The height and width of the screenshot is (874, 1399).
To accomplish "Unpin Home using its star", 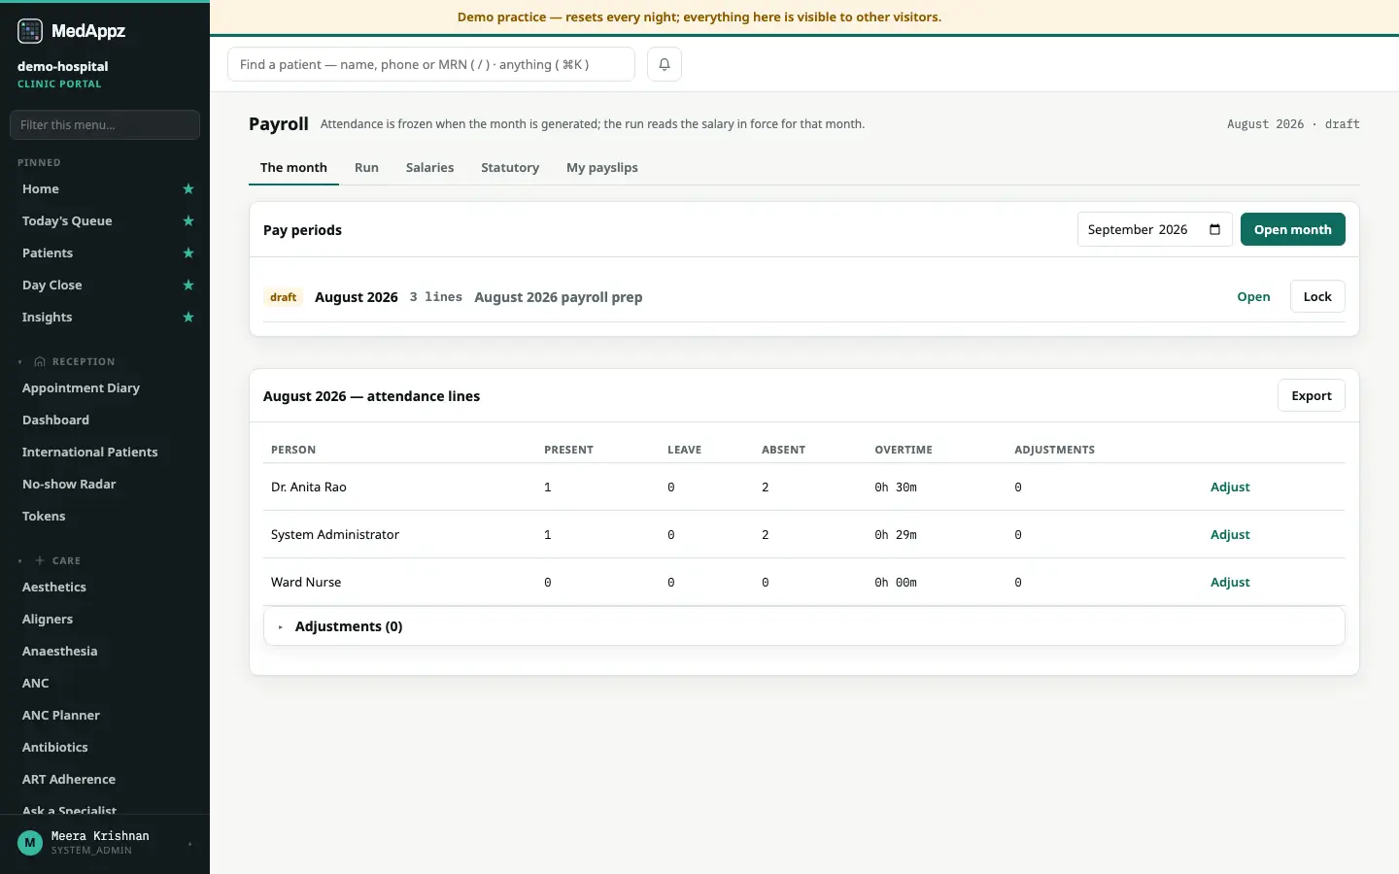I will point(188,189).
